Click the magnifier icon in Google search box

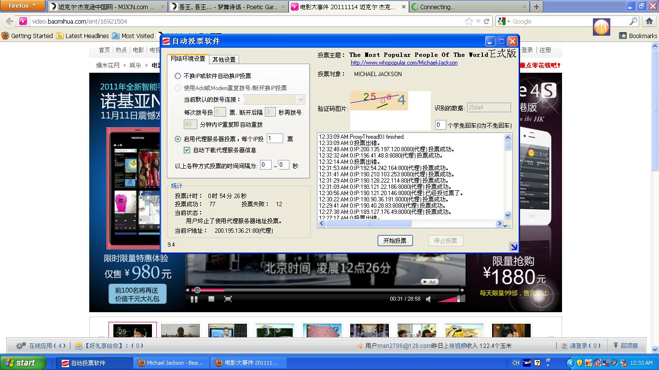[x=633, y=21]
